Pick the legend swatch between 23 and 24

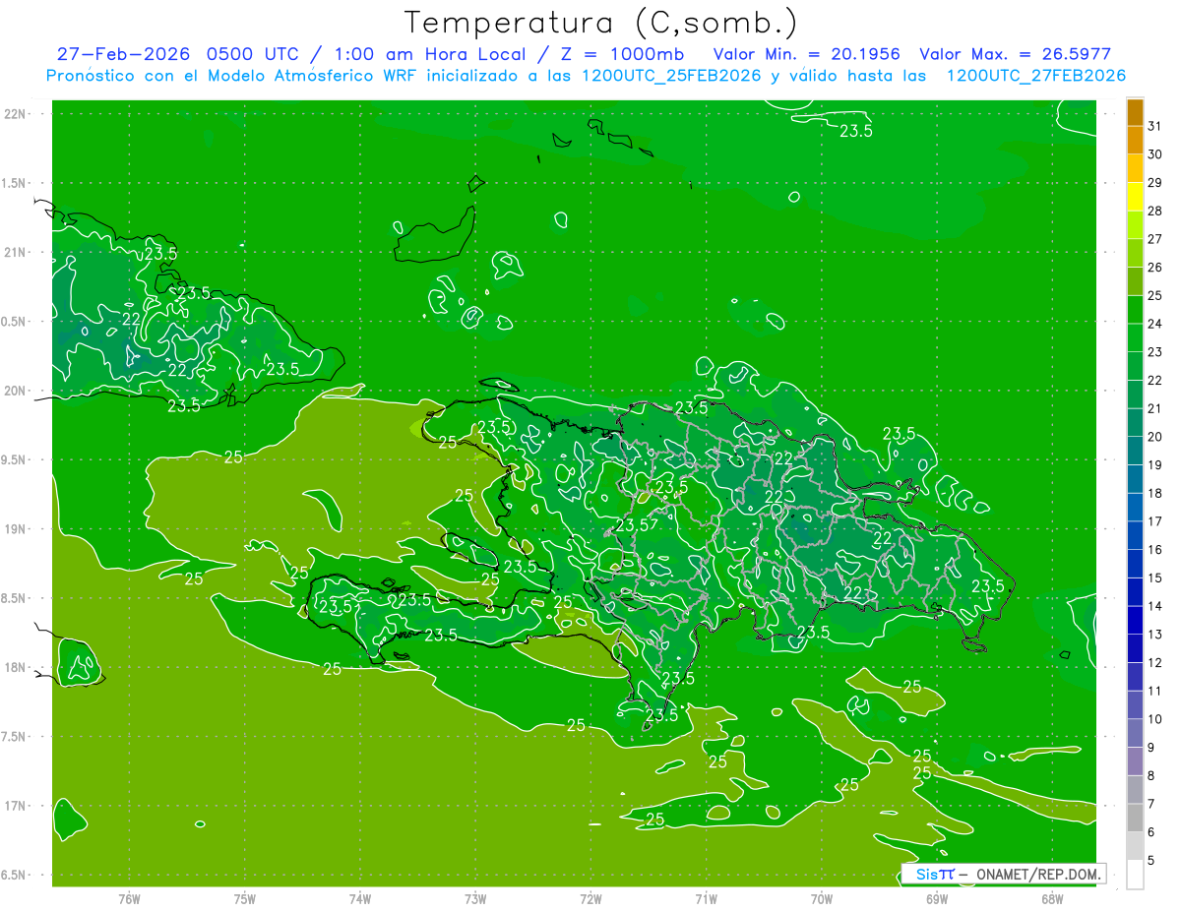tap(1136, 338)
